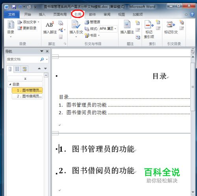The width and height of the screenshot is (197, 196).
Task: Switch to the 加载项 tab
Action: 138,14
